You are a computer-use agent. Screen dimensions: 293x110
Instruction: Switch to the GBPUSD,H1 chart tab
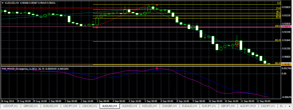tap(31, 106)
